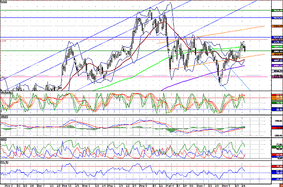Click the 200.00 MACD scale value

pos(278,121)
